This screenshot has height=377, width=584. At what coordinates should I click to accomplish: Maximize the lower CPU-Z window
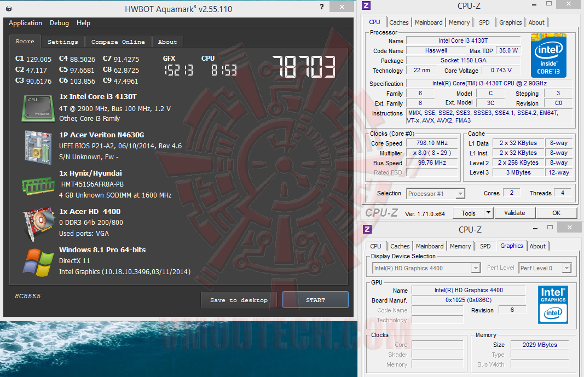coord(550,227)
